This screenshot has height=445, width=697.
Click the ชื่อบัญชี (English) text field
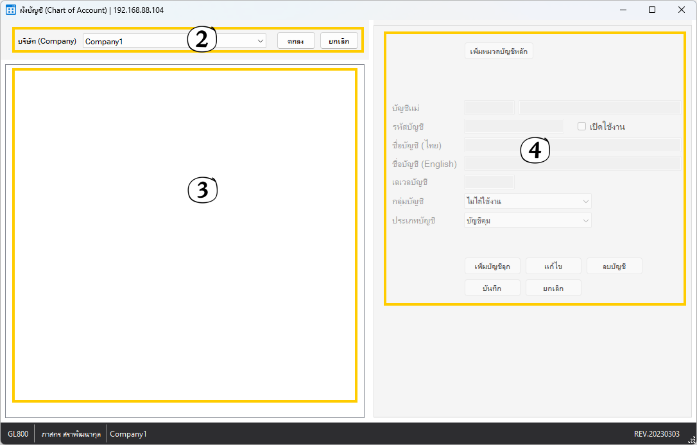point(572,164)
